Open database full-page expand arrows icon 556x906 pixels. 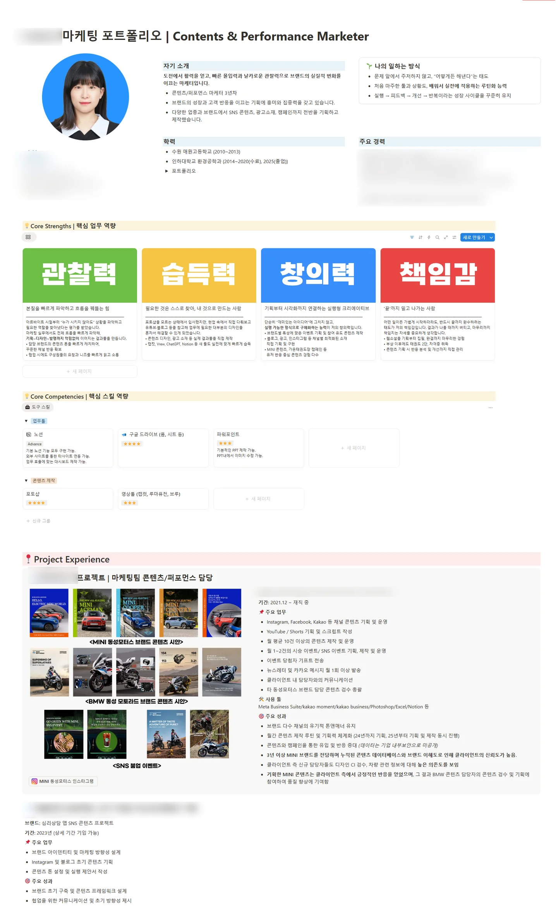(x=446, y=238)
